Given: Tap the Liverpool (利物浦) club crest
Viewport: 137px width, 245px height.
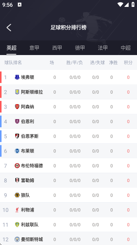Looking at the screenshot, I should pos(17,210).
